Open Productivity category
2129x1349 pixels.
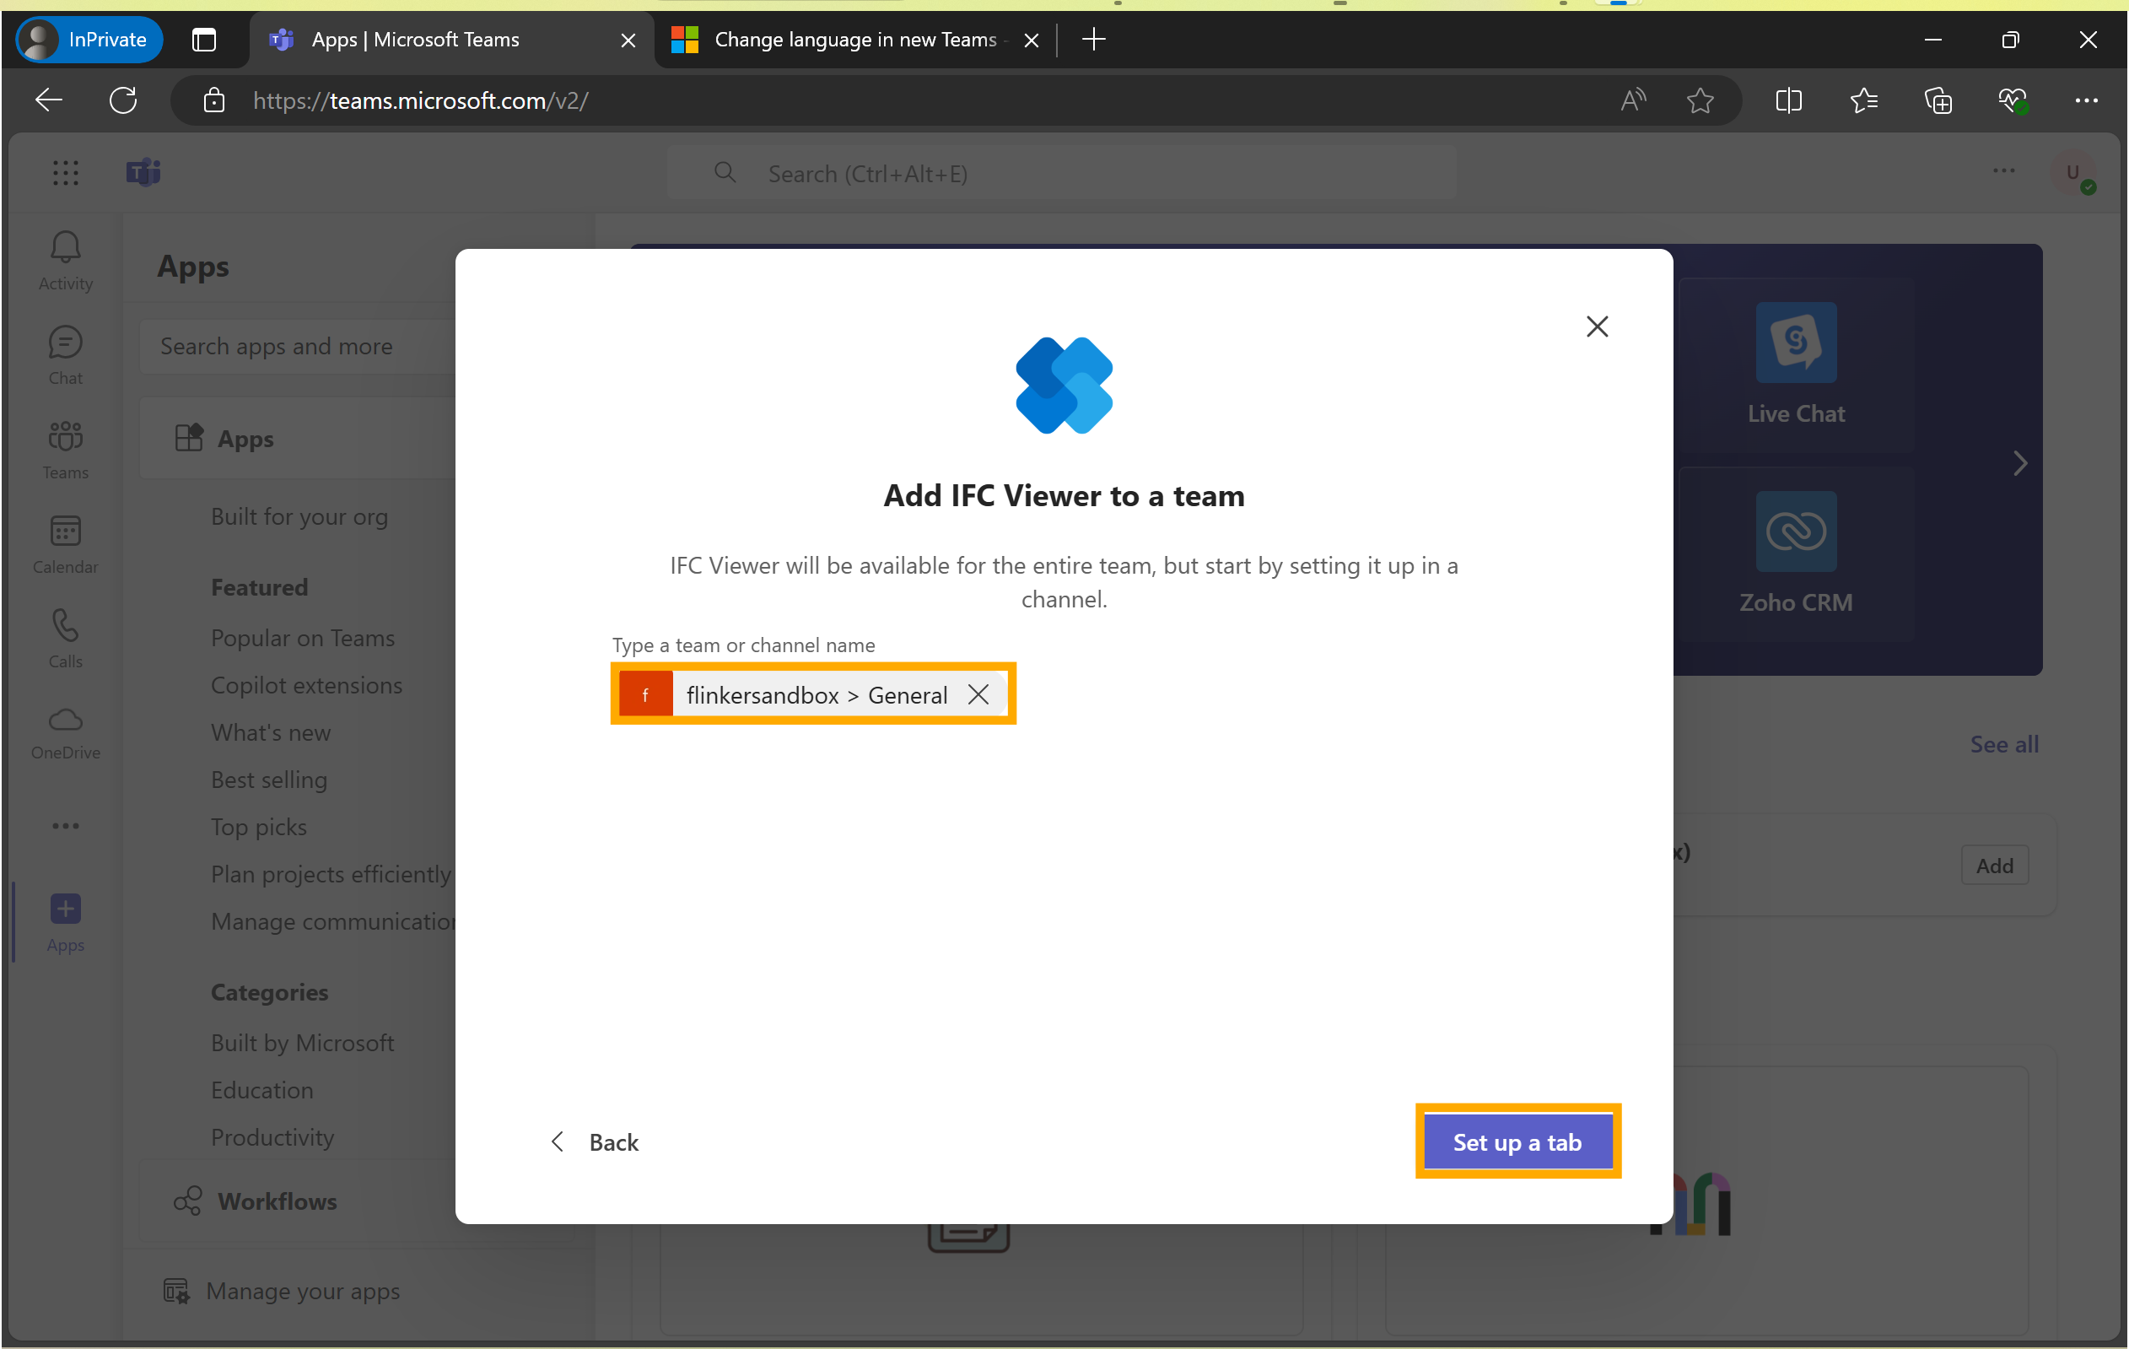(x=272, y=1137)
